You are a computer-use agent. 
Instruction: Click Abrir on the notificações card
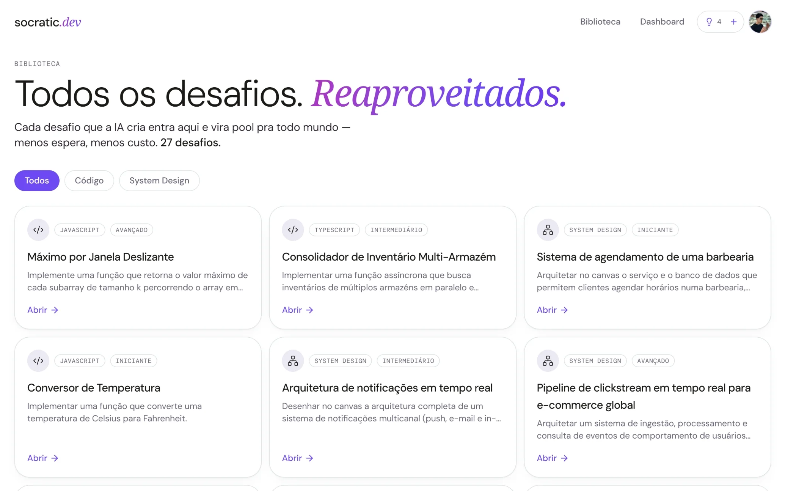(298, 458)
